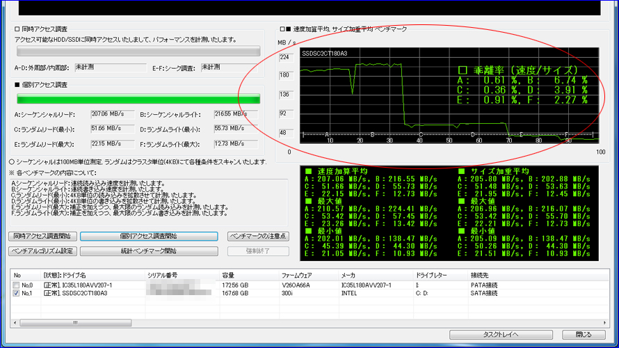Click the メーカ column header
Image resolution: width=619 pixels, height=348 pixels.
[x=376, y=276]
